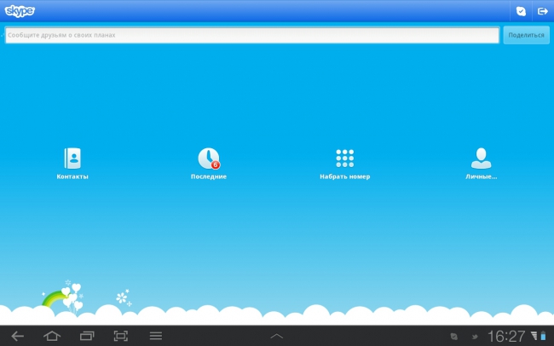554x346 pixels.
Task: Open the bird notification icon in tray
Action: 476,337
